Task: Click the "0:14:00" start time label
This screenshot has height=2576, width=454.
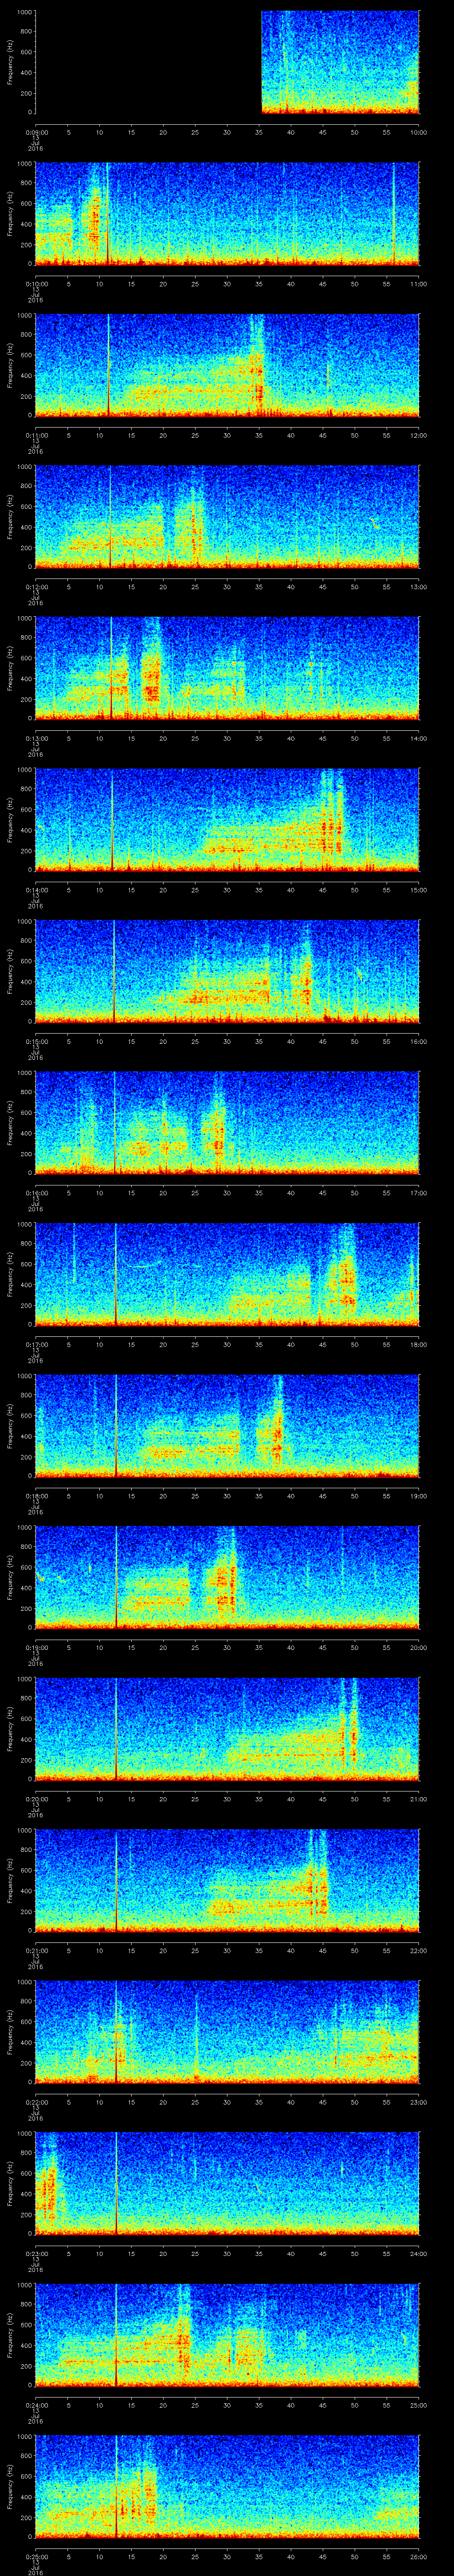Action: pos(36,890)
